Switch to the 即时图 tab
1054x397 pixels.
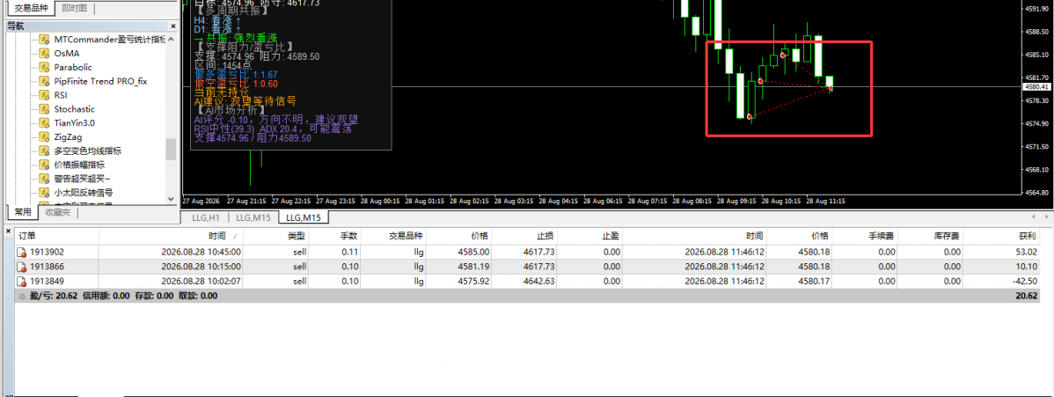pos(74,8)
